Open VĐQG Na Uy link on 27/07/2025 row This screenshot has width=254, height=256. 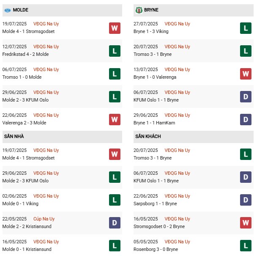coord(177,24)
